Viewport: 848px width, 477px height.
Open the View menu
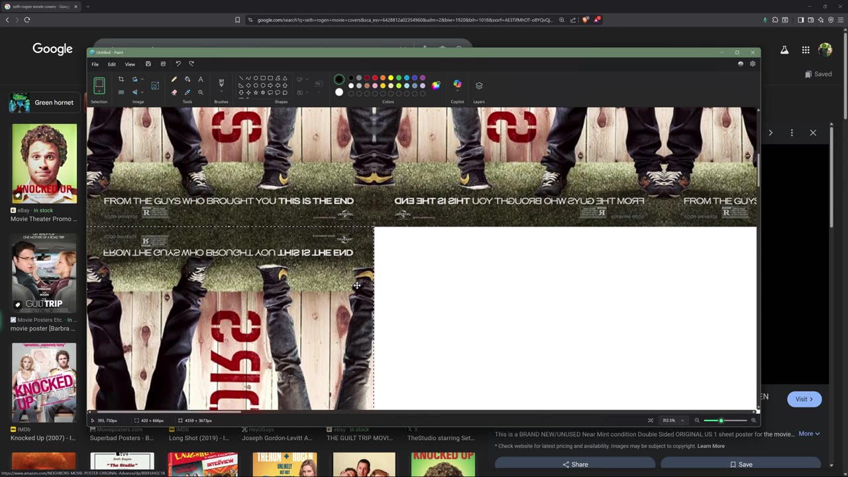130,64
